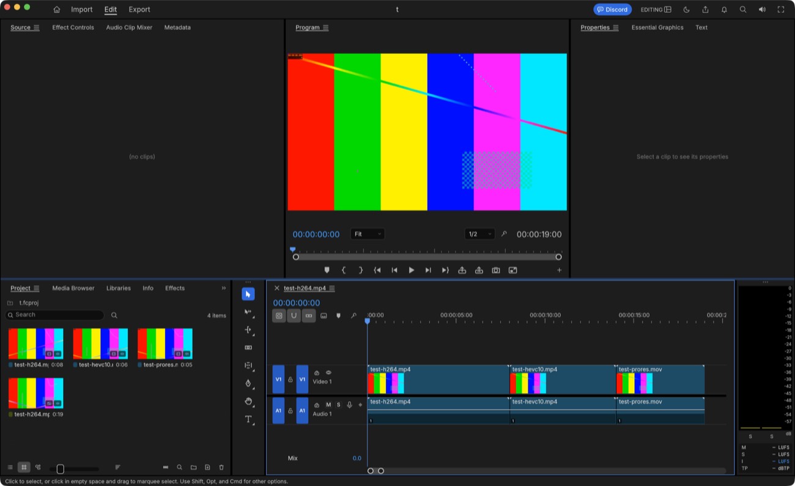Image resolution: width=795 pixels, height=486 pixels.
Task: Open the Project panel hamburger menu
Action: coord(36,288)
